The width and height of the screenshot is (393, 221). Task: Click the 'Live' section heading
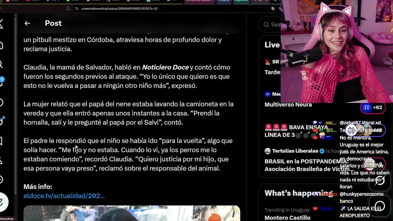coord(272,45)
